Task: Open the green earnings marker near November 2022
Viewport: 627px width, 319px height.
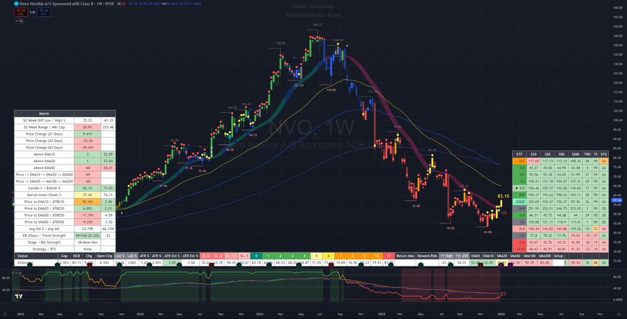Action: pos(119,264)
